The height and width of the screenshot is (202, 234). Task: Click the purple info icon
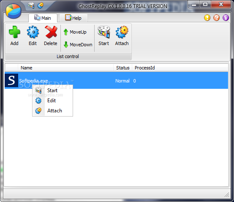[x=226, y=18]
